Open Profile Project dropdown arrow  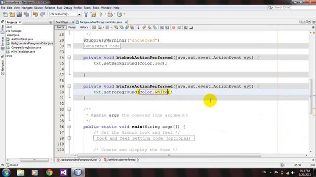point(124,14)
